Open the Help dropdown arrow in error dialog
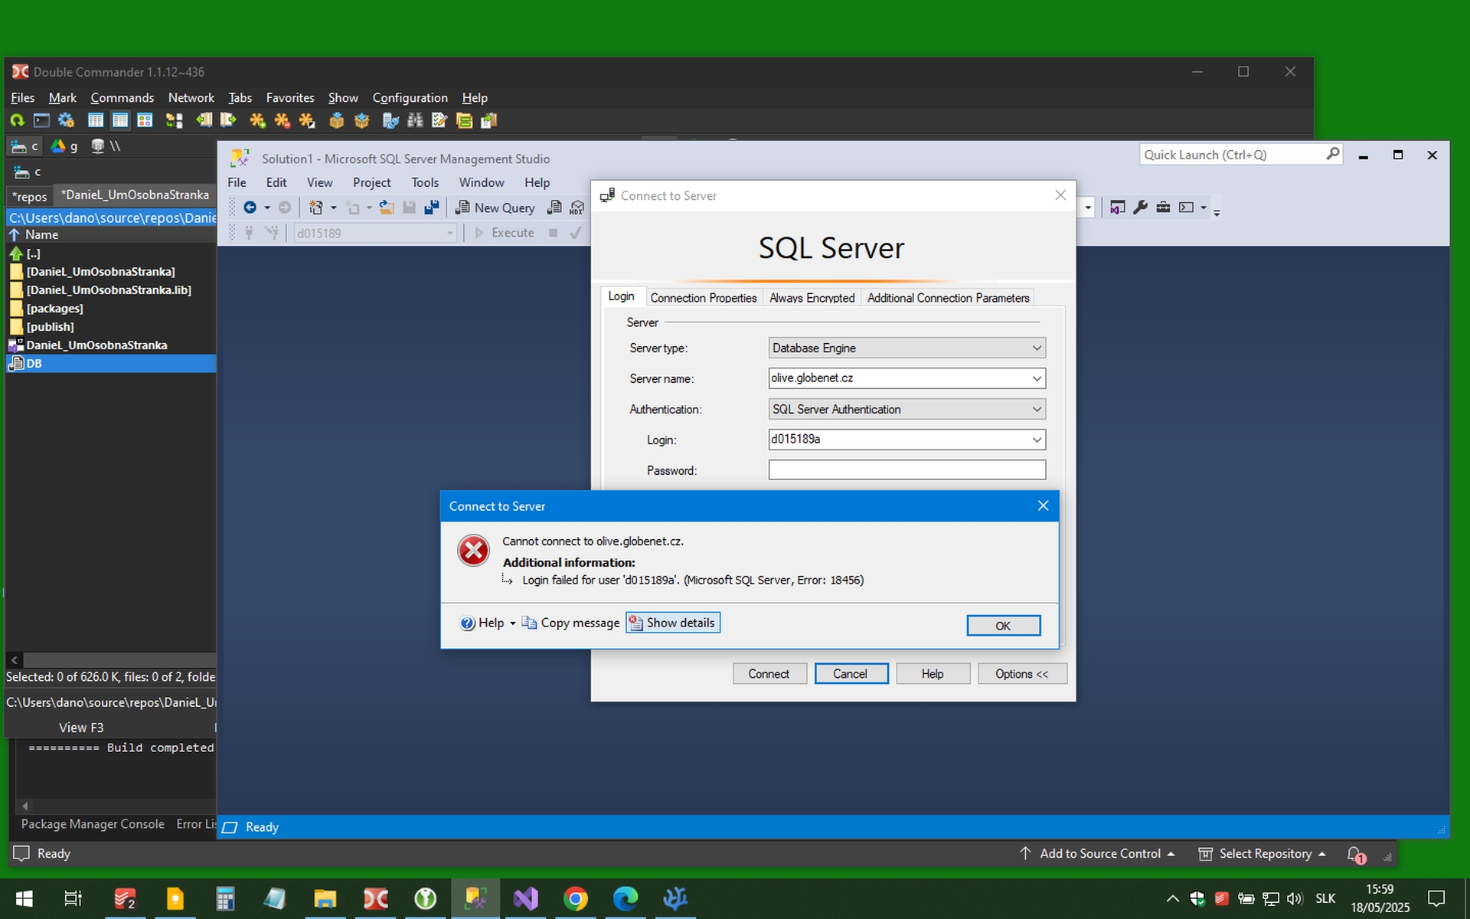Viewport: 1470px width, 919px height. (513, 623)
